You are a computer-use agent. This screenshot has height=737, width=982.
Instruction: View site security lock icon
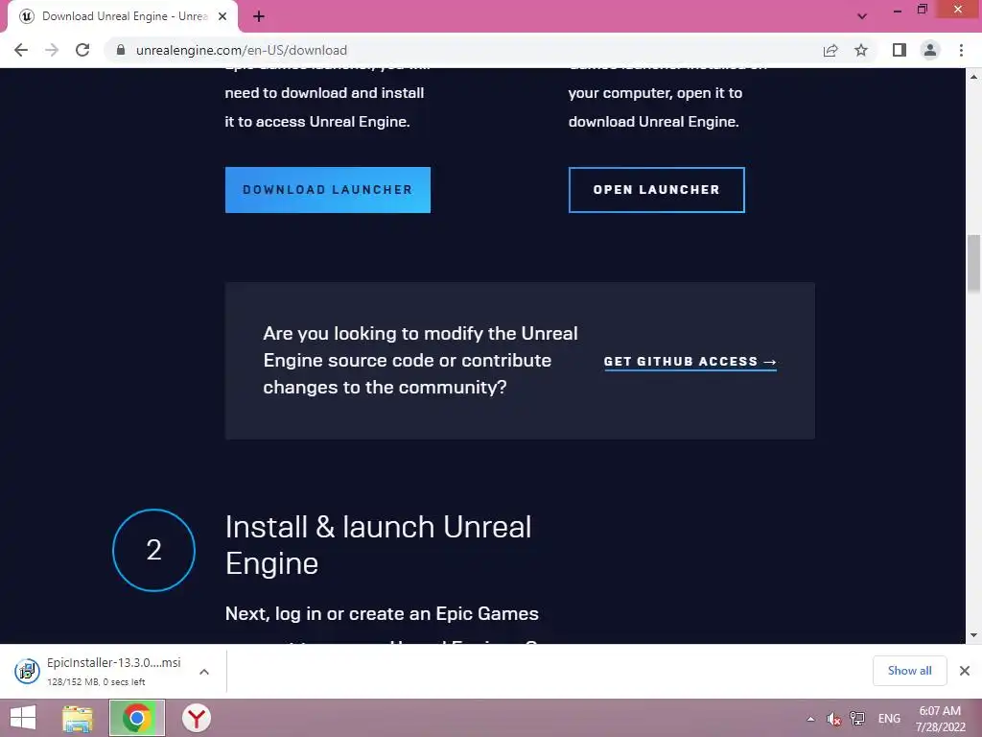tap(121, 50)
